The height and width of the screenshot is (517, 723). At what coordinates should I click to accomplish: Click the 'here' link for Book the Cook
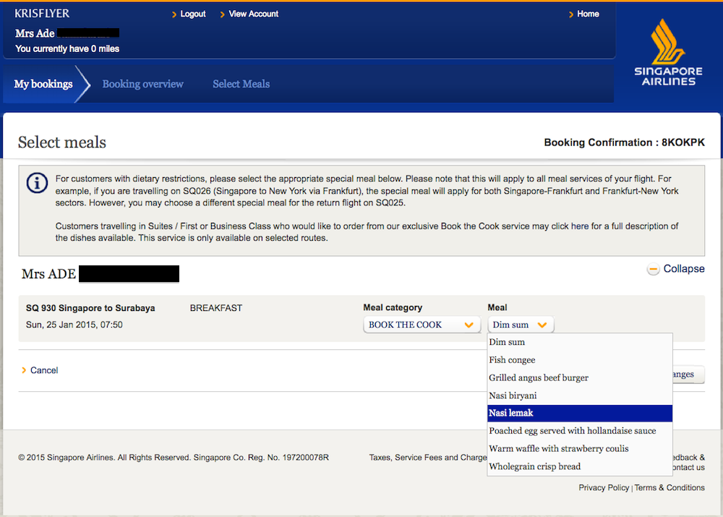580,226
